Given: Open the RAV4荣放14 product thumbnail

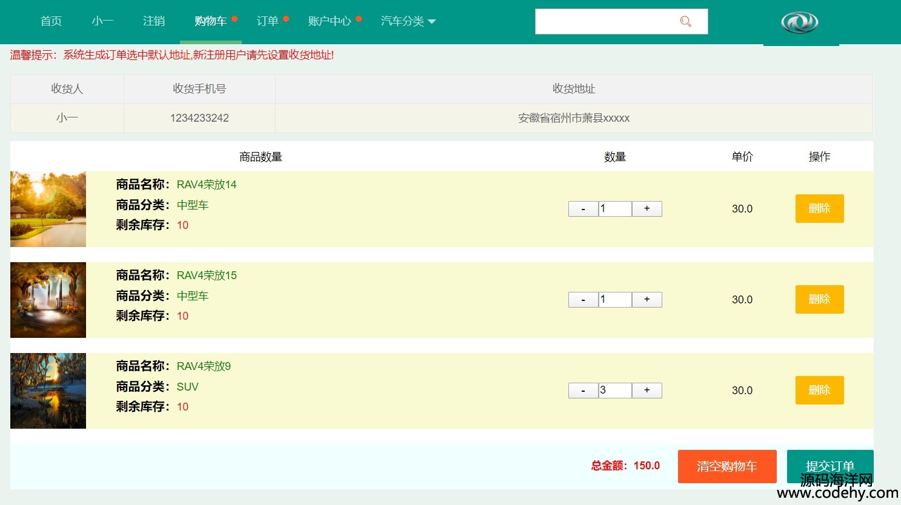Looking at the screenshot, I should click(48, 209).
